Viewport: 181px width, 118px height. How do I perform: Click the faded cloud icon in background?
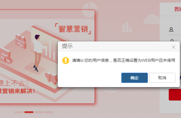point(151,19)
